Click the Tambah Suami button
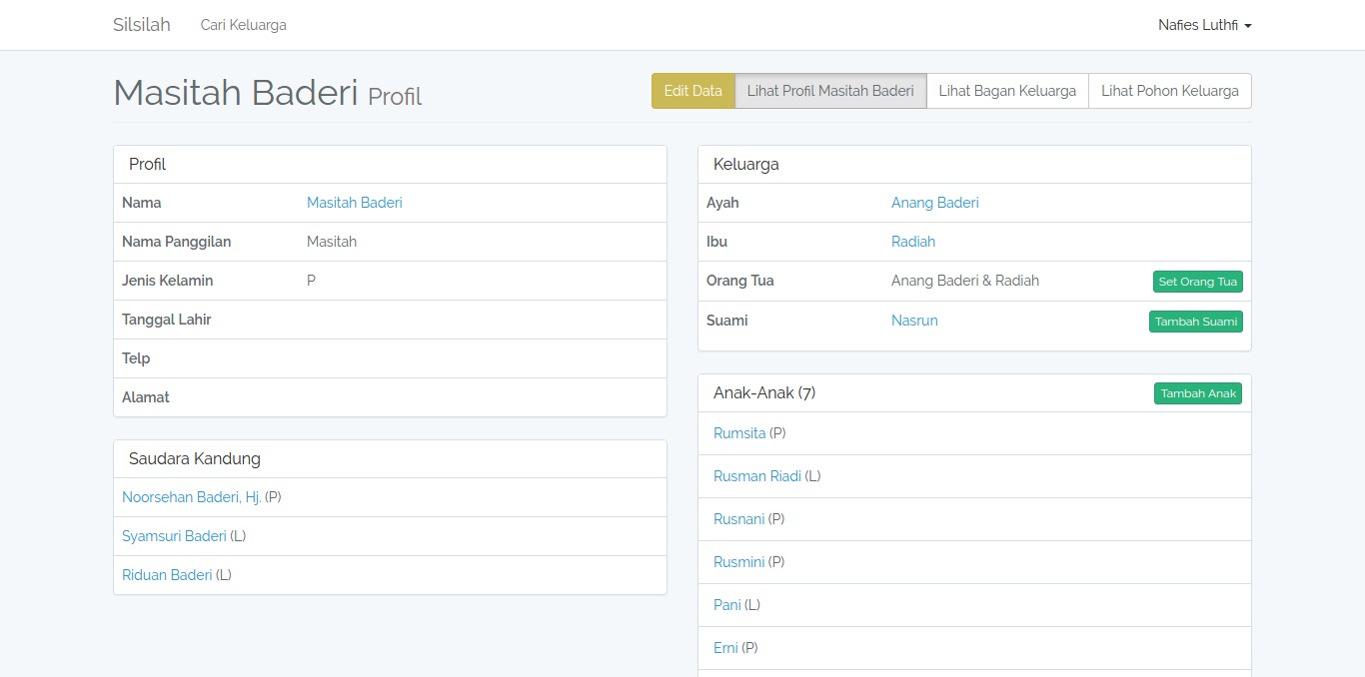This screenshot has width=1365, height=677. pos(1195,322)
